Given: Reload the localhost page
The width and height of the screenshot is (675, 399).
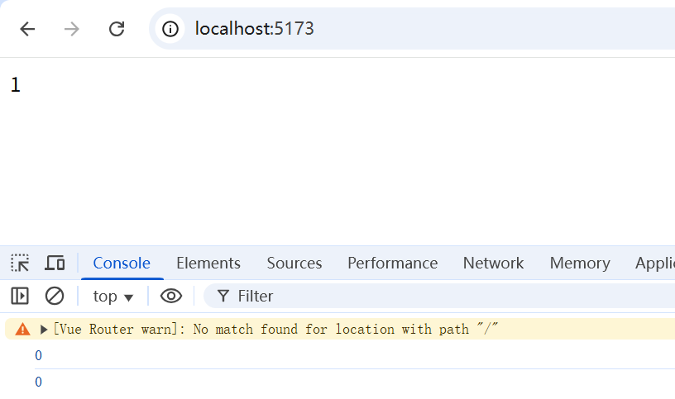Looking at the screenshot, I should pos(117,29).
